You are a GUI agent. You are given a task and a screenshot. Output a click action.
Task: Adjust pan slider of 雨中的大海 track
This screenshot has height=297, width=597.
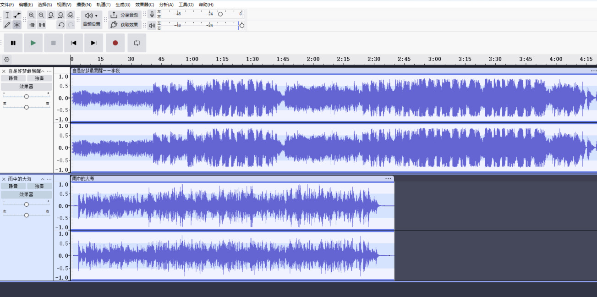pos(27,215)
